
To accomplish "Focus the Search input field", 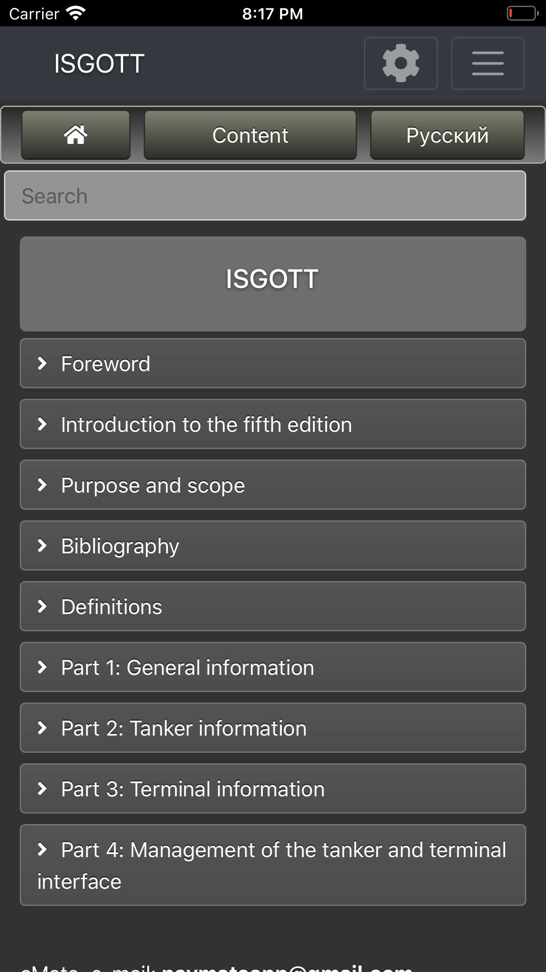I will coord(265,195).
